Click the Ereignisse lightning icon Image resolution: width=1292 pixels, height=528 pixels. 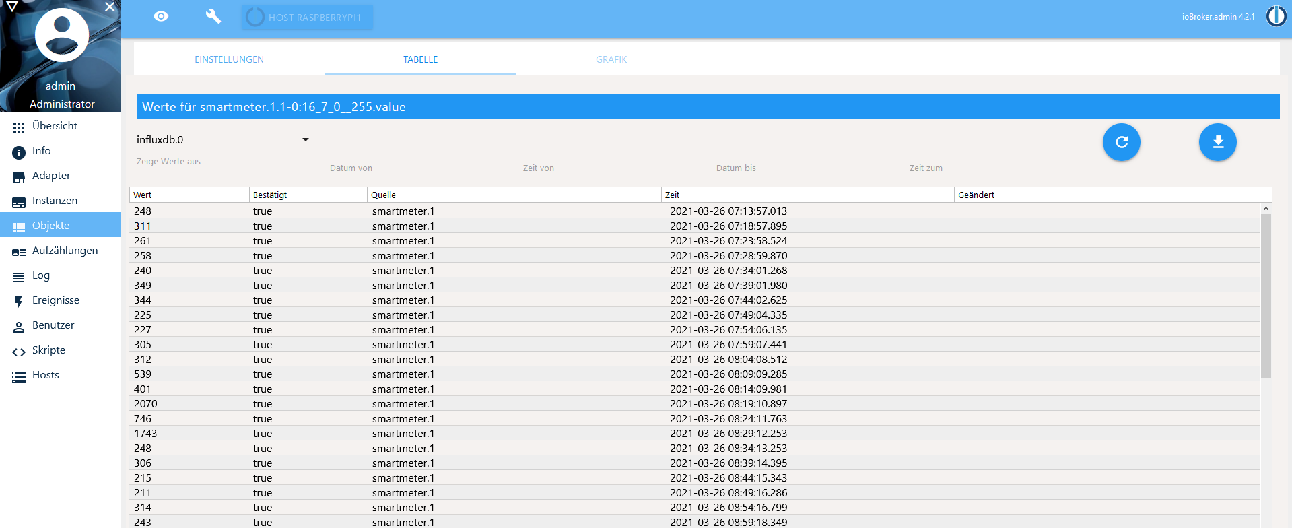coord(19,302)
